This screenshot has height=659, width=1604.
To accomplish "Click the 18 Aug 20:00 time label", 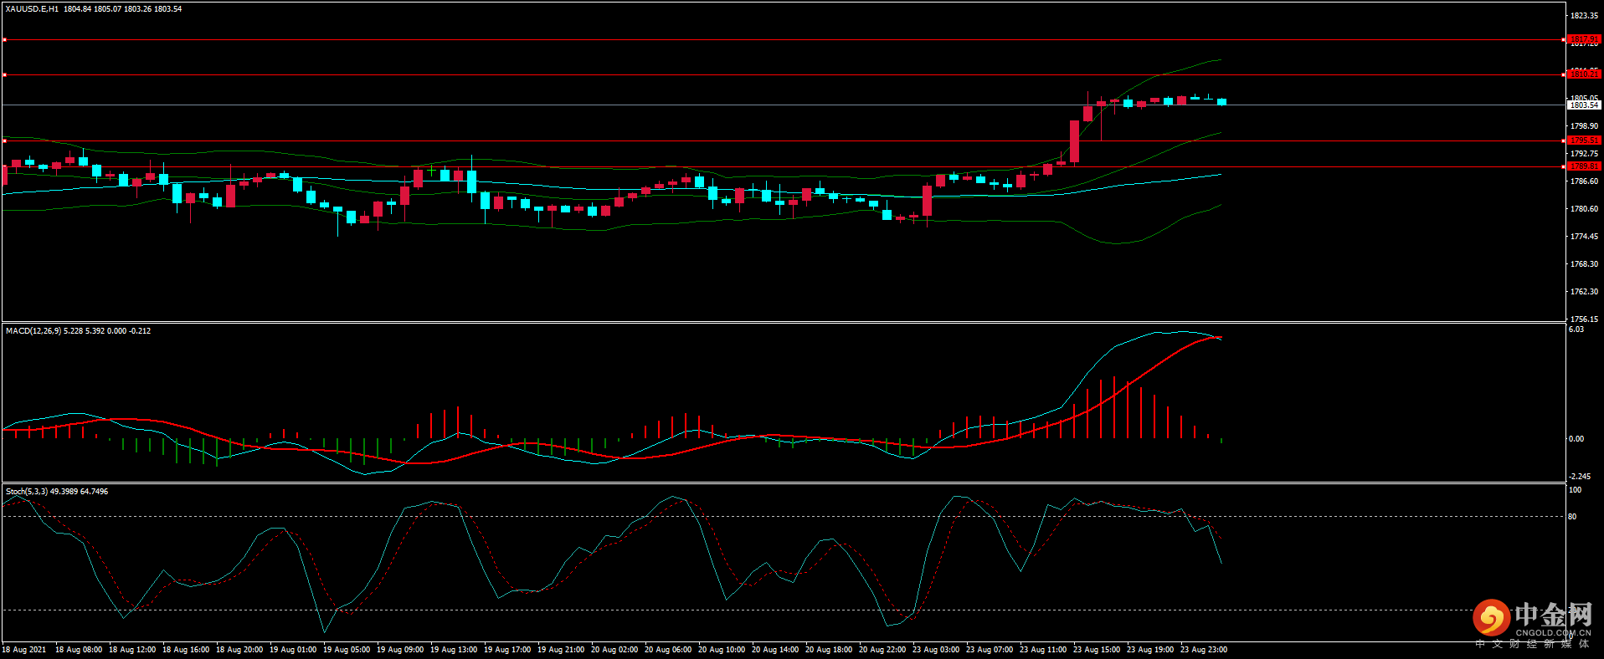I will pyautogui.click(x=239, y=650).
